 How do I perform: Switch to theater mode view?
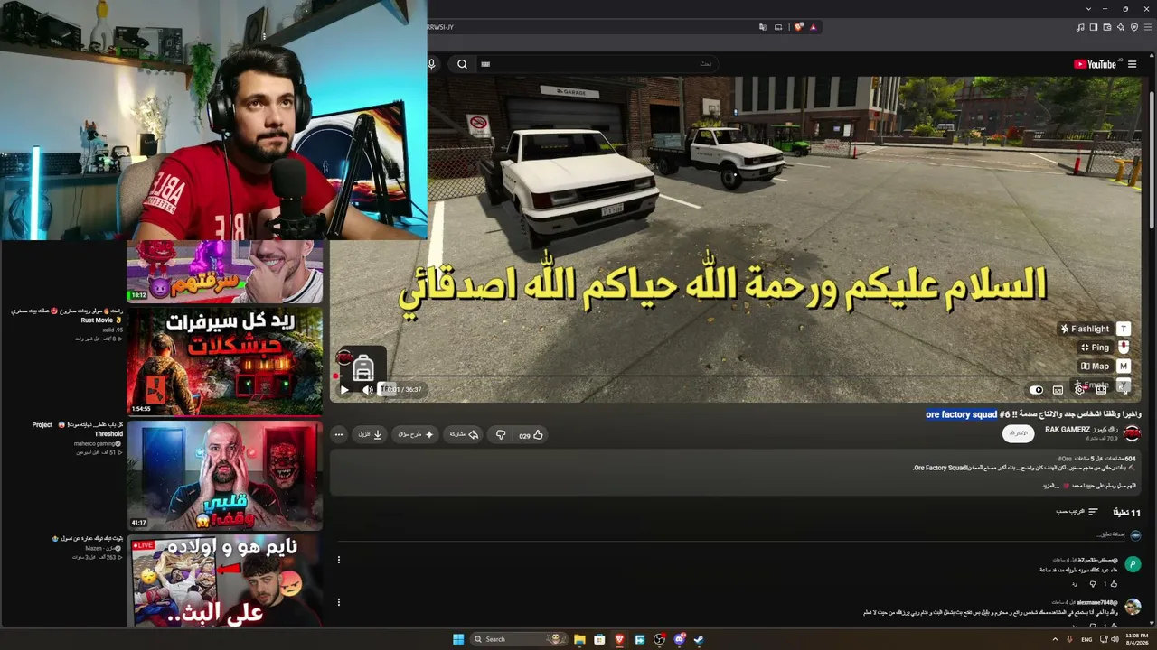pyautogui.click(x=1101, y=390)
